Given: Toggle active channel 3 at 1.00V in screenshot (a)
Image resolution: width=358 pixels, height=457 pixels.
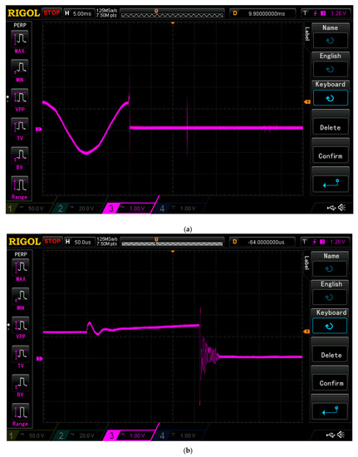Looking at the screenshot, I should pyautogui.click(x=130, y=208).
